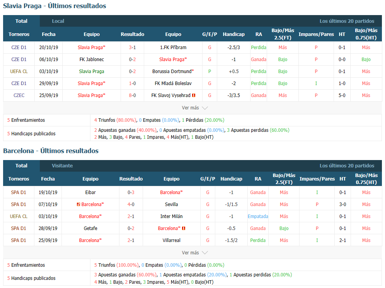Click the handicap value -3/3.5
Image resolution: width=385 pixels, height=288 pixels.
(234, 95)
